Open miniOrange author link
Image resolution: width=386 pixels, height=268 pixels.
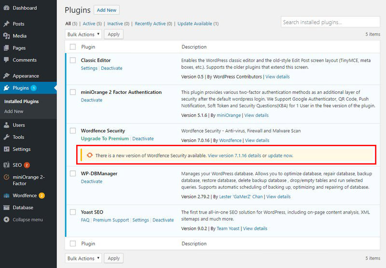(229, 115)
